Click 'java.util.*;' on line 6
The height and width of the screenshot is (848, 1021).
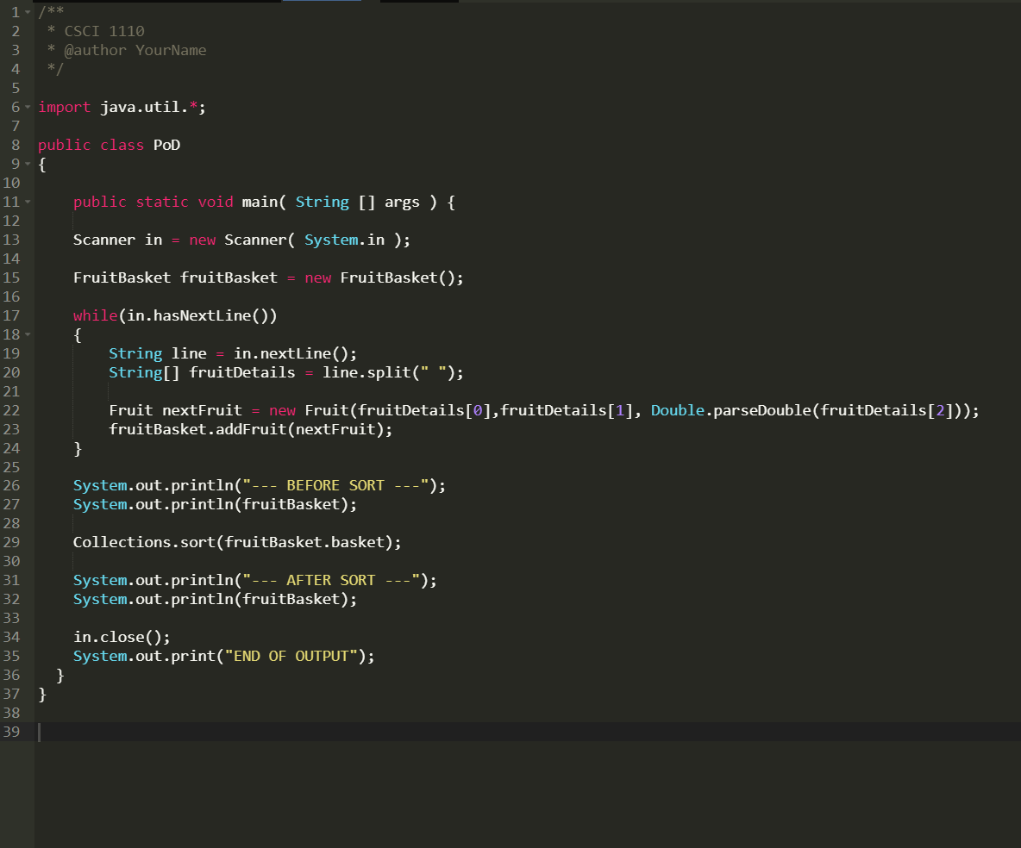[153, 107]
